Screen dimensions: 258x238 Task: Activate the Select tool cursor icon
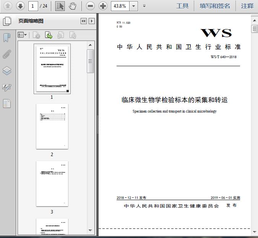pyautogui.click(x=60, y=6)
